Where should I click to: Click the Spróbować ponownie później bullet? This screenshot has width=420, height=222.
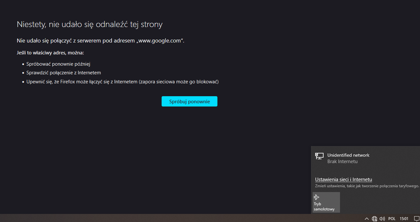[x=58, y=64]
